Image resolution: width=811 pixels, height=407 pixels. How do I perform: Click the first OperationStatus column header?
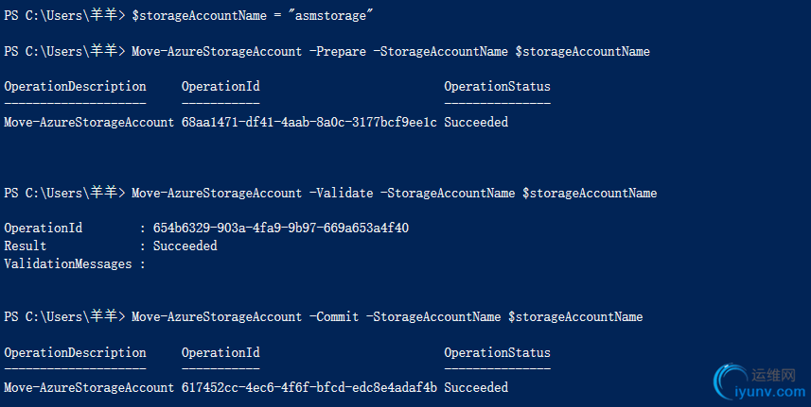497,87
